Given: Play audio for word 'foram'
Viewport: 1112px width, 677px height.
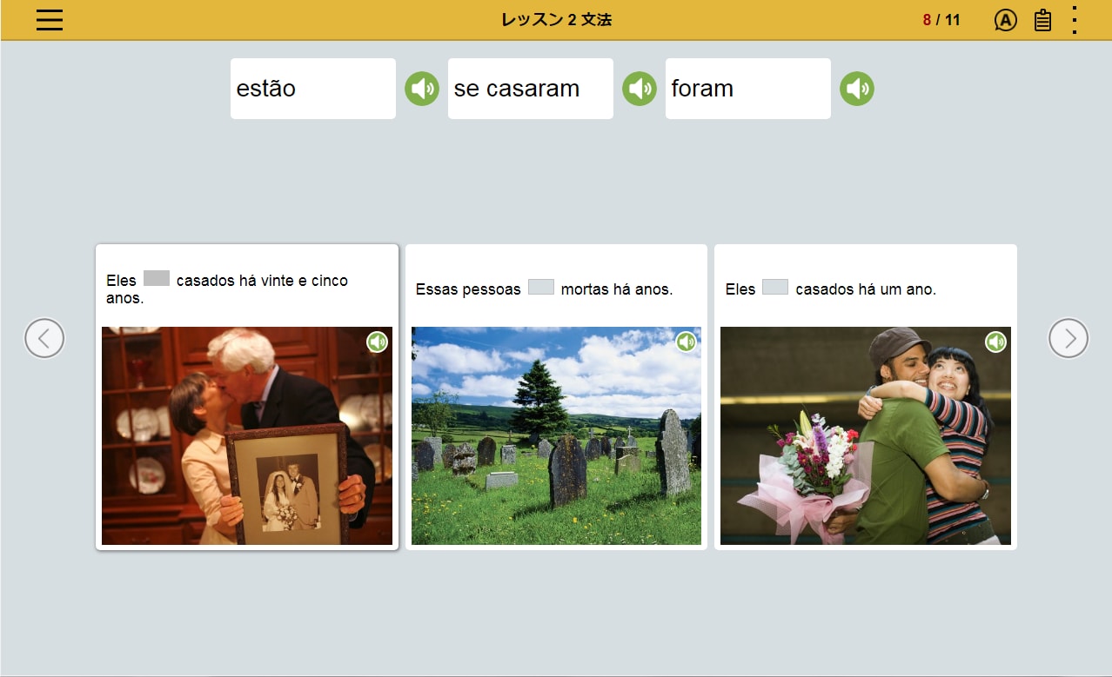Looking at the screenshot, I should [x=857, y=89].
